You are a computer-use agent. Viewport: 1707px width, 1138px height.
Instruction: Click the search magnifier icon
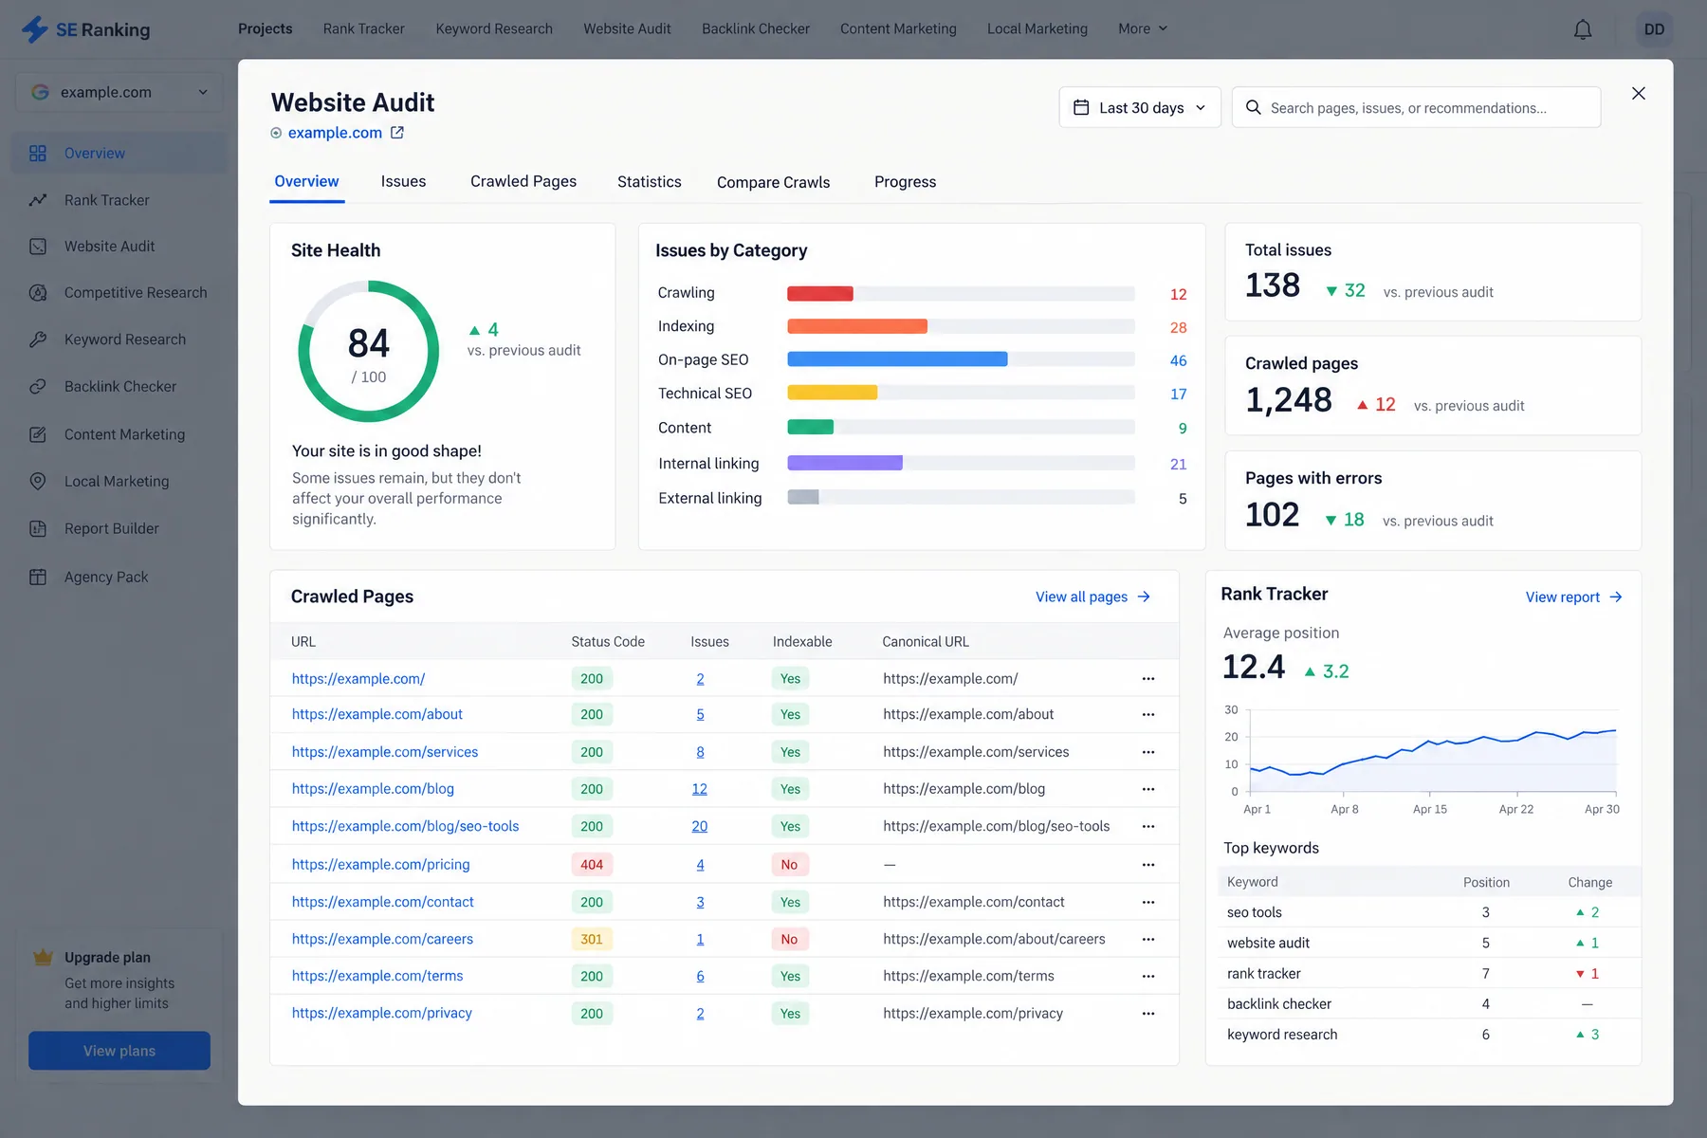tap(1253, 108)
